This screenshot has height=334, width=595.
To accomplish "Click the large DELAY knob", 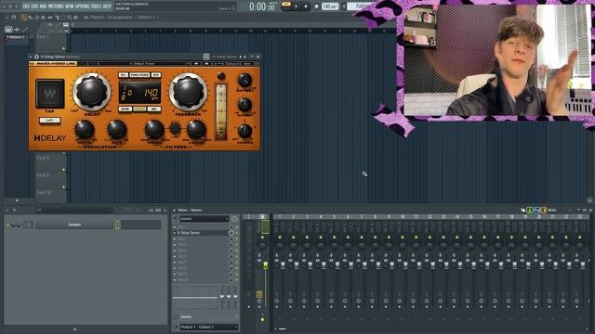I will coord(91,93).
